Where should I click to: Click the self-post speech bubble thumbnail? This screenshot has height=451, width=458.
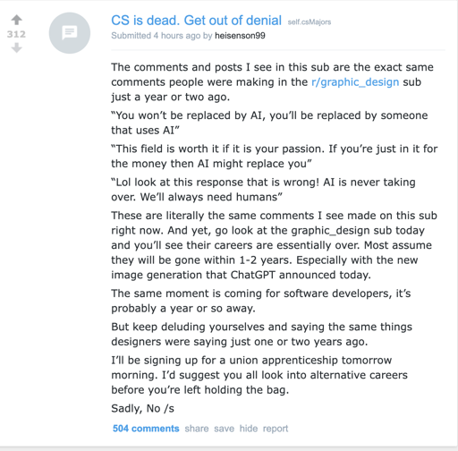(x=70, y=33)
